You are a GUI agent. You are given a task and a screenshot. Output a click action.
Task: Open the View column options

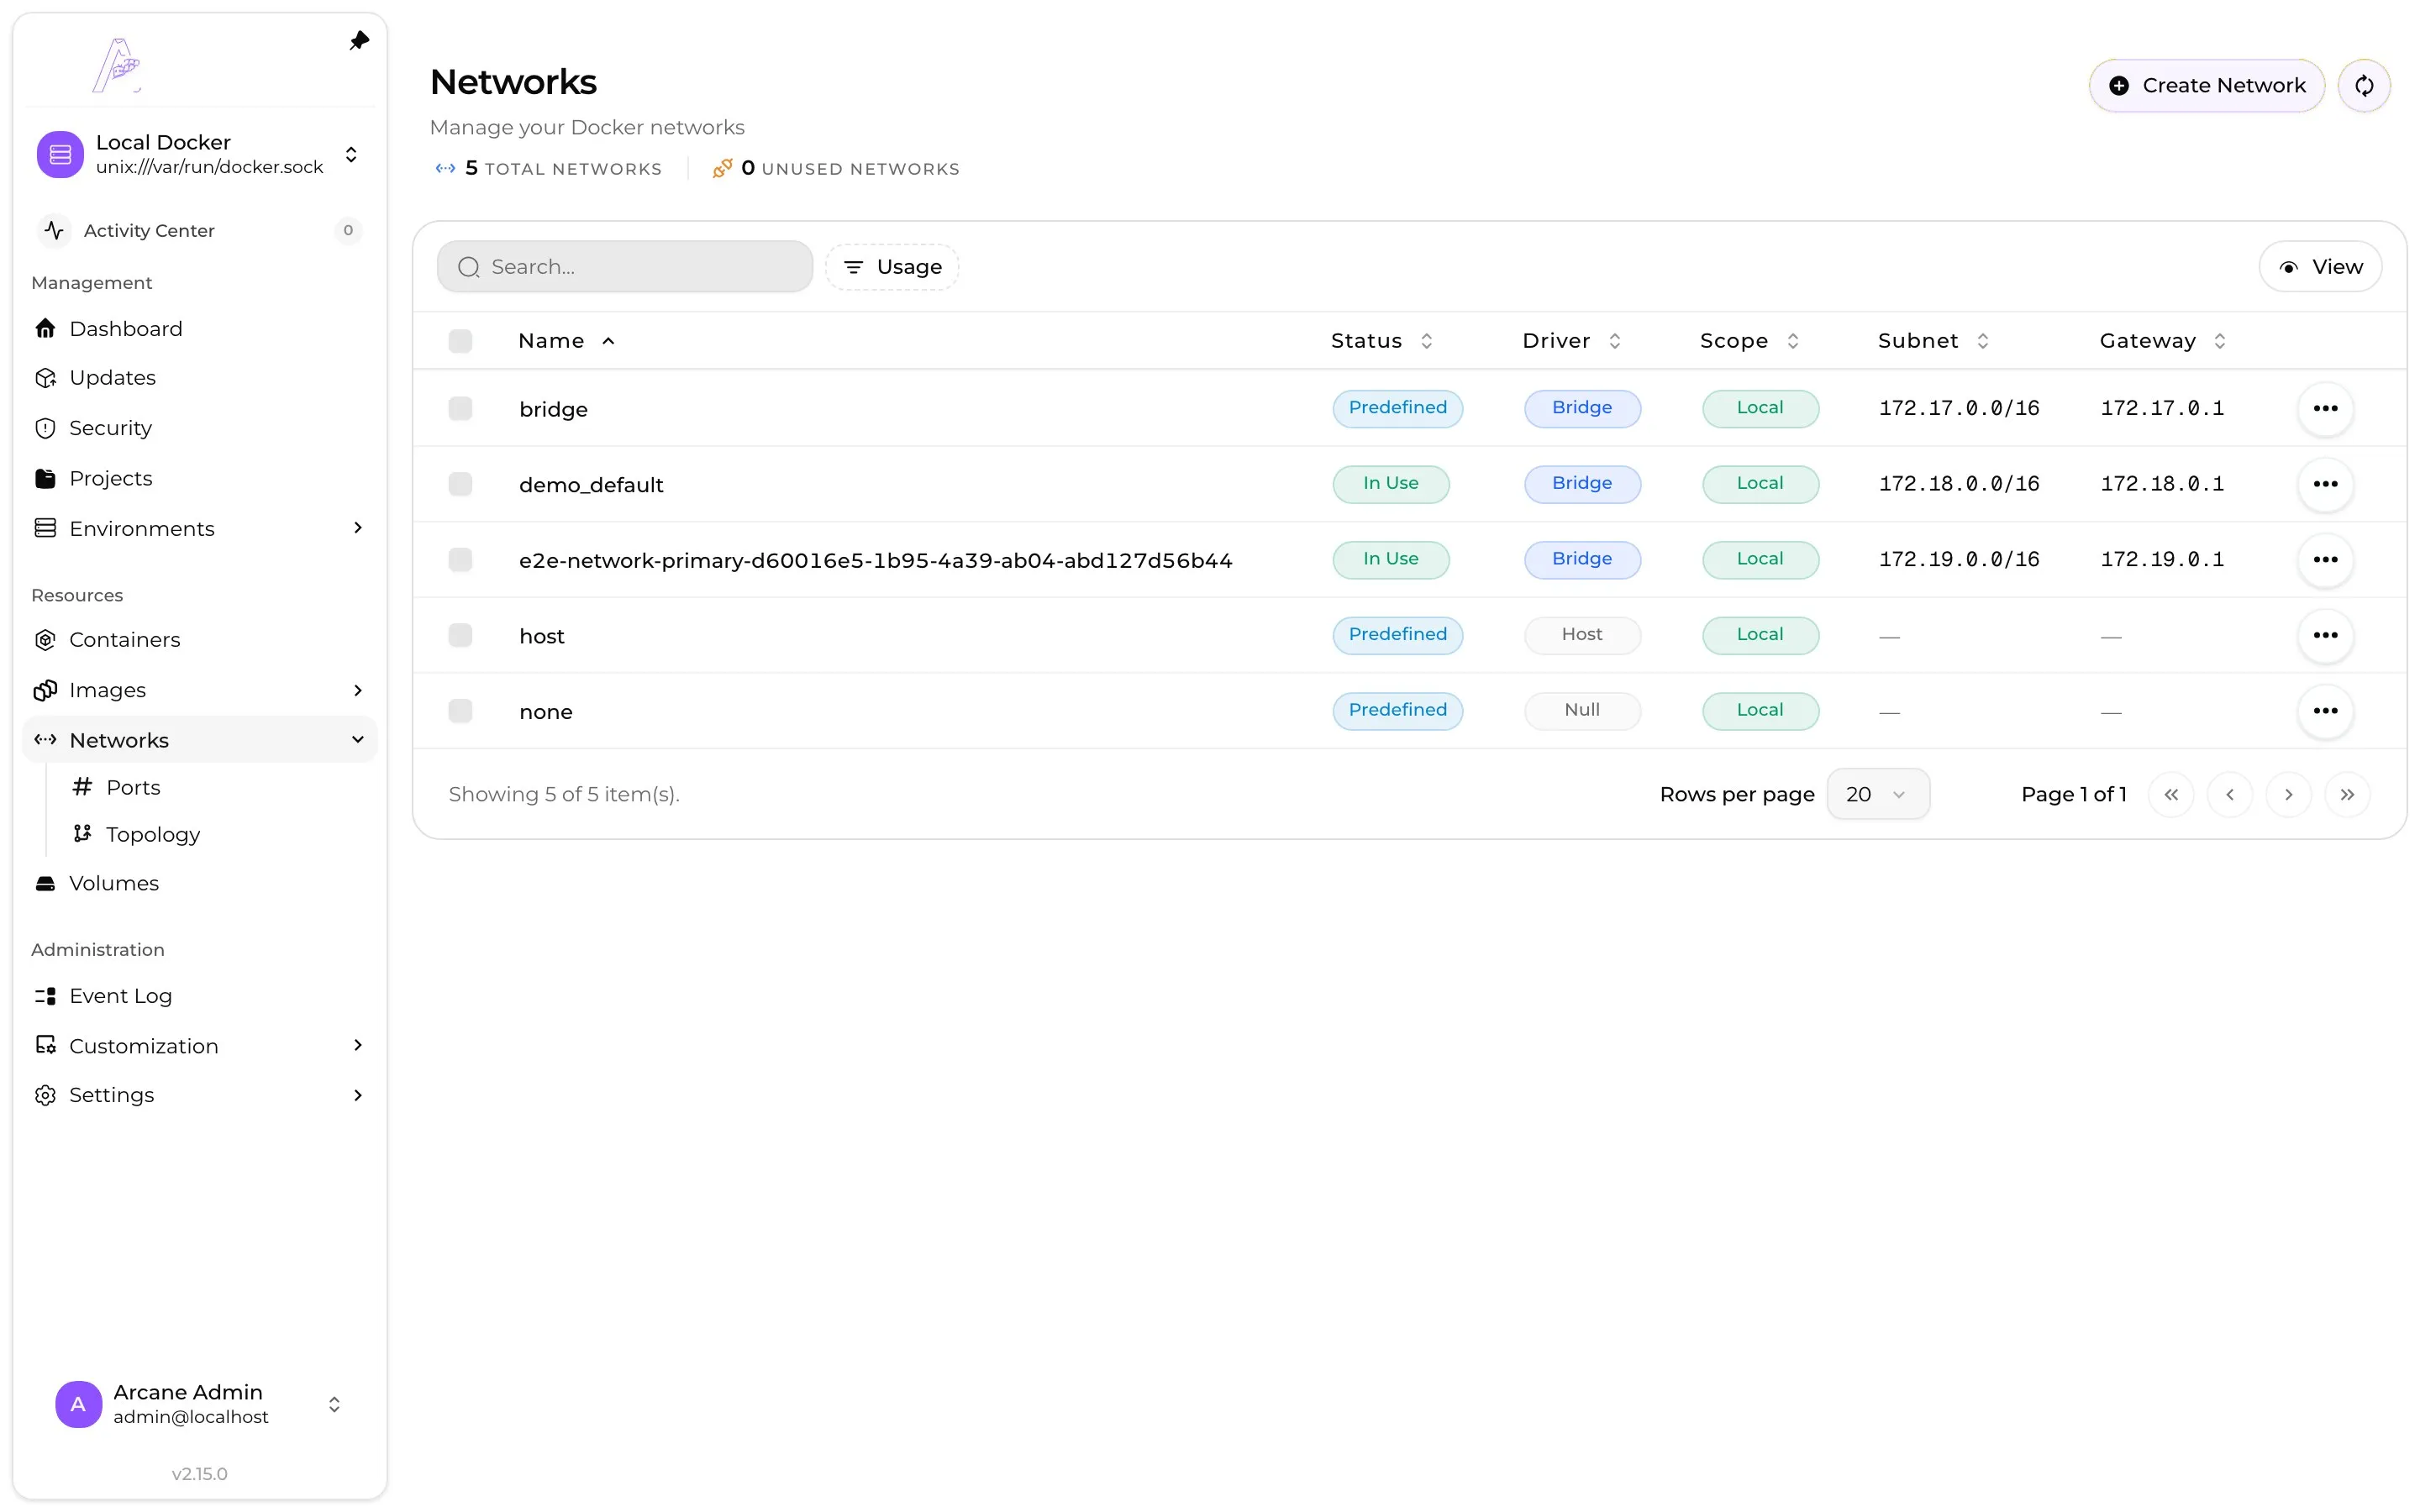pos(2320,266)
